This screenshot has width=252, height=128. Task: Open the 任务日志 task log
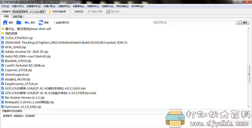(77, 12)
